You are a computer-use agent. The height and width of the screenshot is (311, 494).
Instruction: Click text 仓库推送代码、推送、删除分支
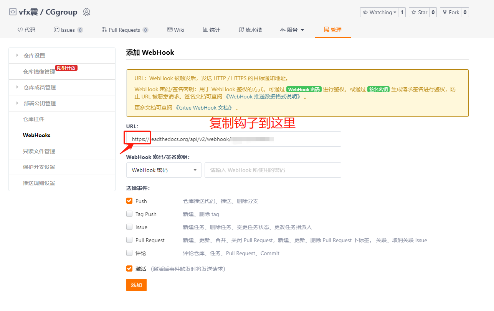(x=221, y=201)
